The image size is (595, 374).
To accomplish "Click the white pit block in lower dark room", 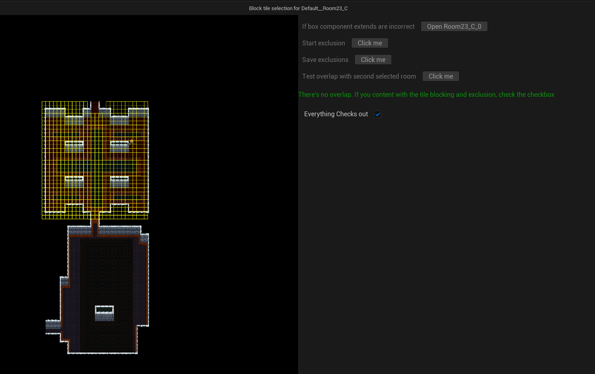I will click(104, 313).
